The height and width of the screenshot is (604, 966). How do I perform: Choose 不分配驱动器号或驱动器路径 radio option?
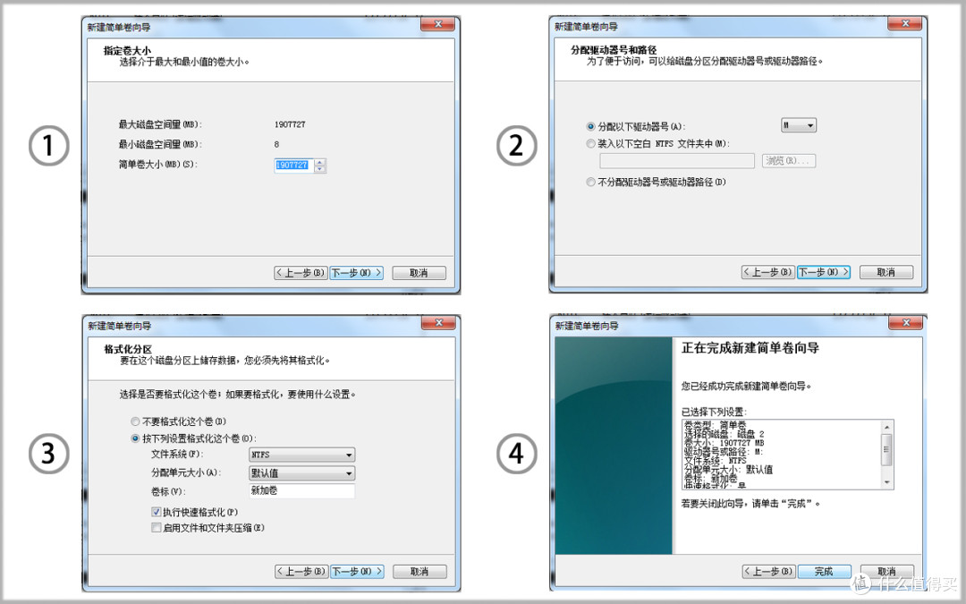click(591, 182)
